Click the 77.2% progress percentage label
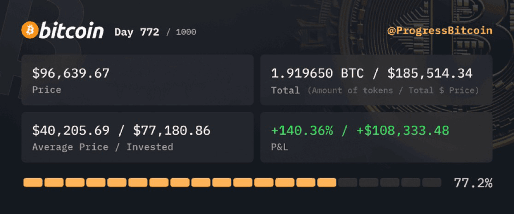The image size is (514, 214). click(473, 183)
